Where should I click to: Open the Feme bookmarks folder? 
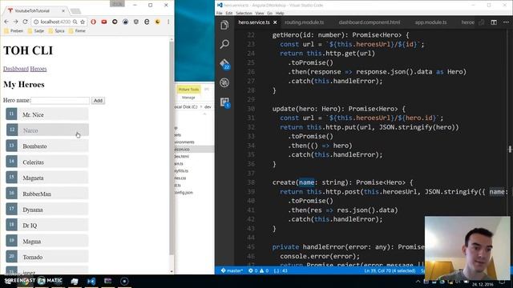point(77,30)
